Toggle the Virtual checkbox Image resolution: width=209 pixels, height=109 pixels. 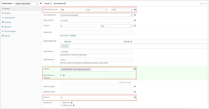(x=51, y=4)
